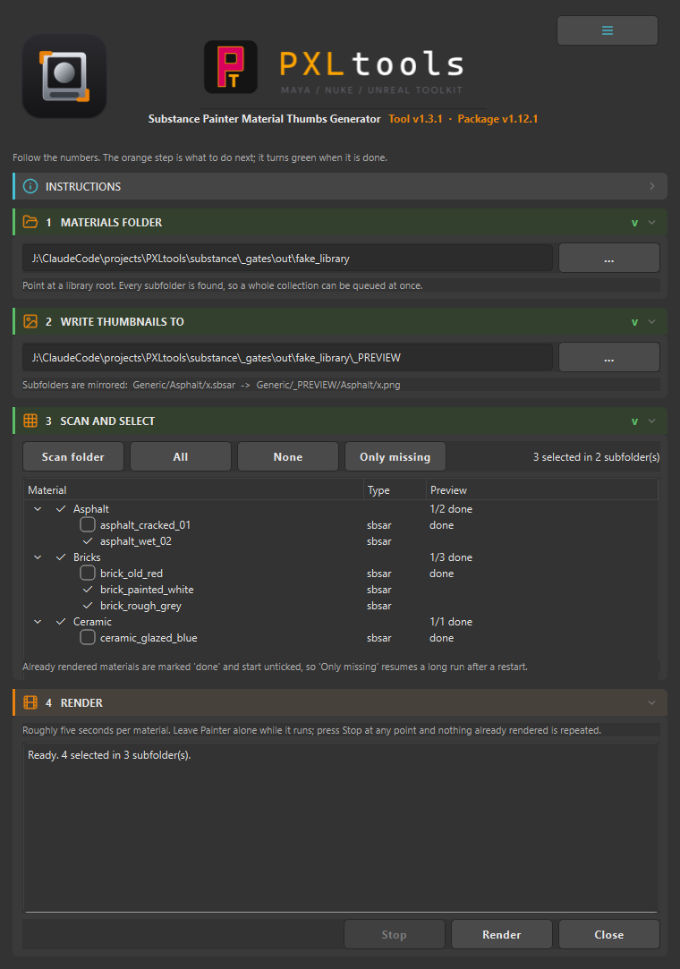Image resolution: width=680 pixels, height=969 pixels.
Task: Click the Scan and Select grid icon
Action: coord(30,421)
